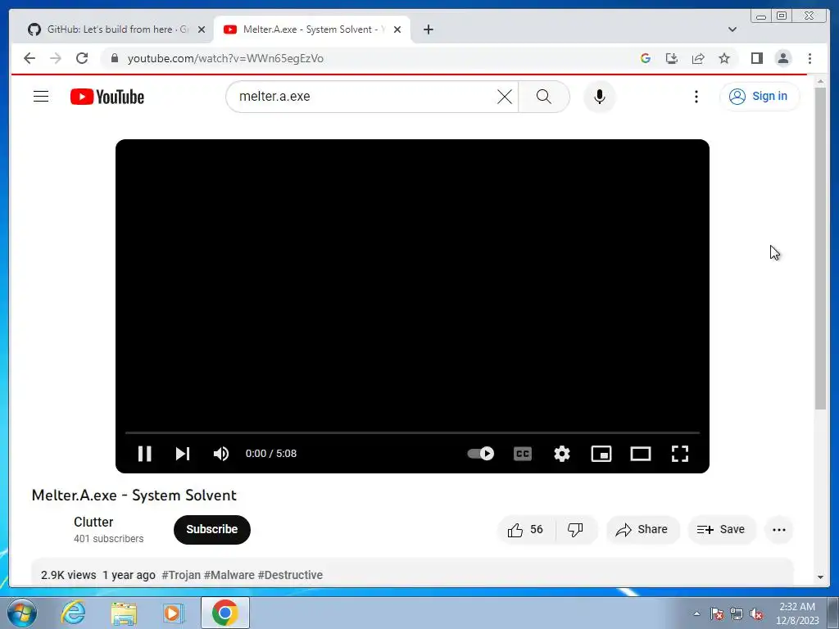Like the video with 56 likes
Viewport: 839px width, 629px height.
tap(525, 530)
